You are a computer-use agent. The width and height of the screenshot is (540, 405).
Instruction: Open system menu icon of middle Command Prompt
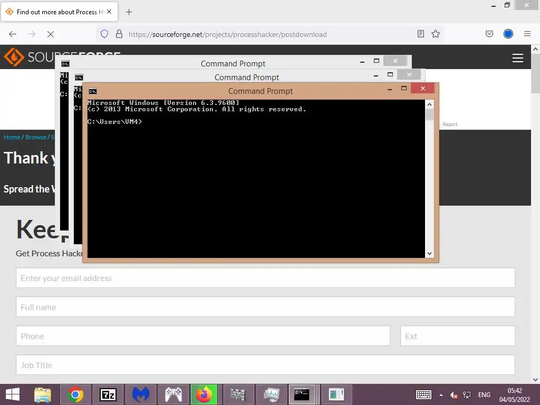(x=79, y=78)
